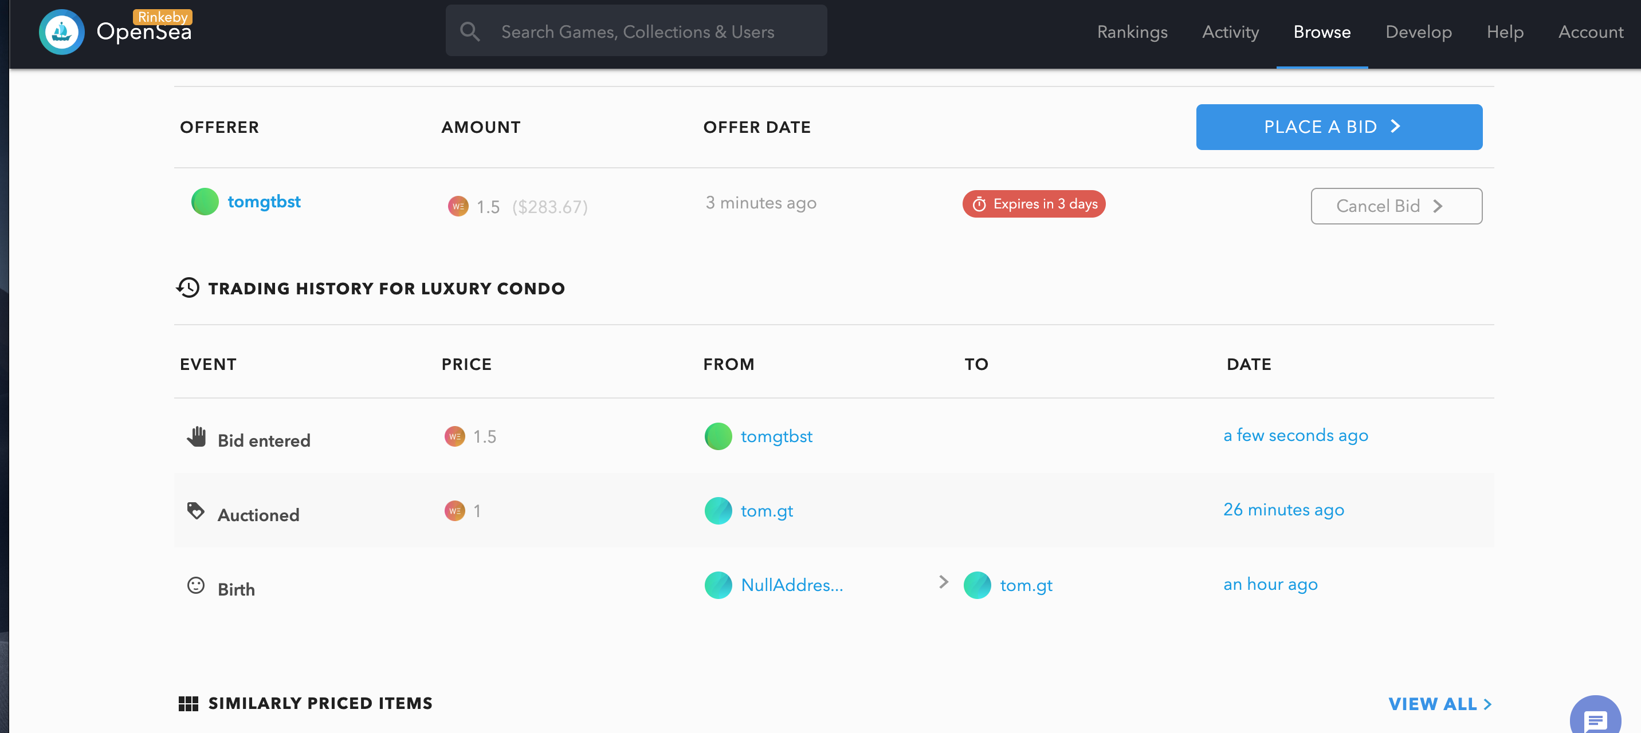The width and height of the screenshot is (1641, 733).
Task: Open View All similarly priced items
Action: [1439, 704]
